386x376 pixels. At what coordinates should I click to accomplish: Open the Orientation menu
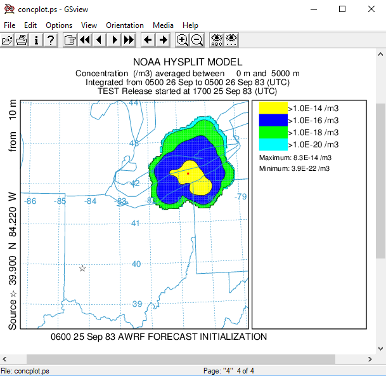point(125,25)
